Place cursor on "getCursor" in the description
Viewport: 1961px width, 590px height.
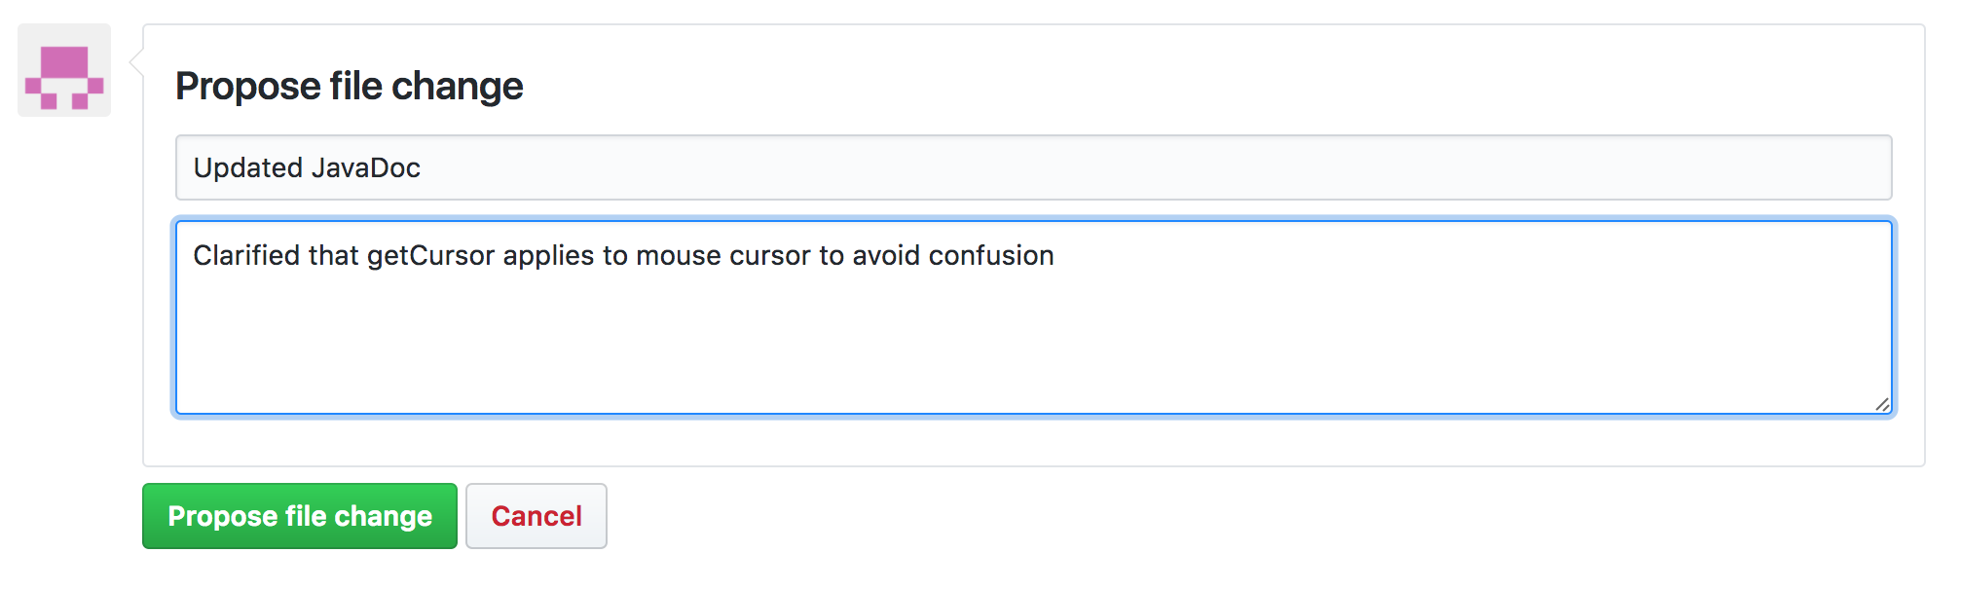click(430, 256)
